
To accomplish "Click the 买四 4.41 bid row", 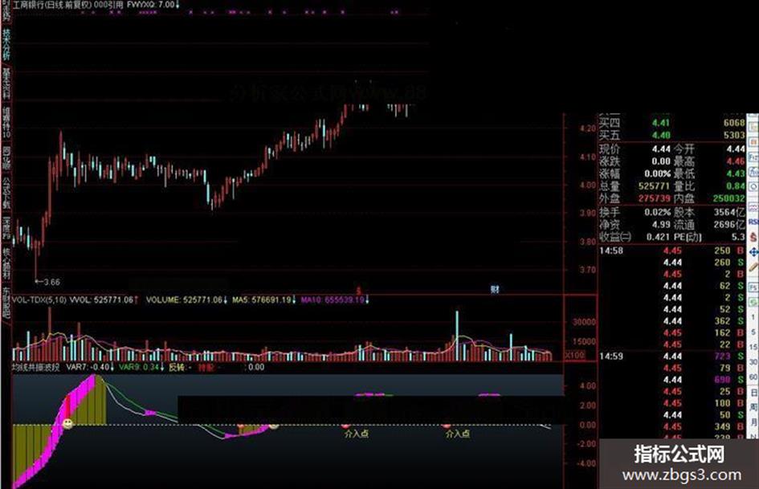I will point(672,123).
